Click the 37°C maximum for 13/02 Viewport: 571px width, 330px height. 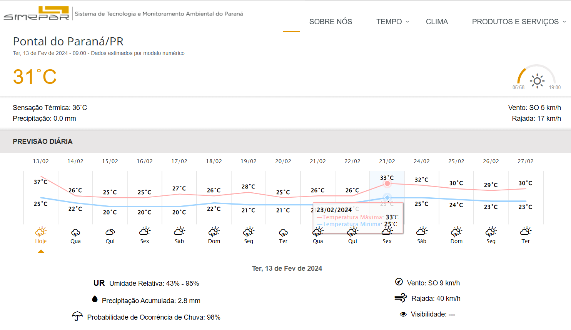(40, 182)
